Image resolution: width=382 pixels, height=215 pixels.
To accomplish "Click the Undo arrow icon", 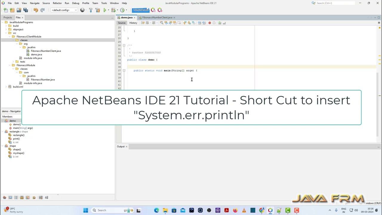I will pyautogui.click(x=36, y=10).
